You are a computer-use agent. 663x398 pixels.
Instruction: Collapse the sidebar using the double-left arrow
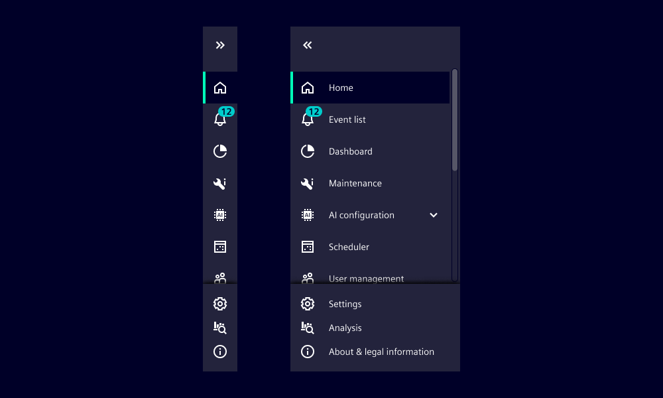click(x=307, y=45)
